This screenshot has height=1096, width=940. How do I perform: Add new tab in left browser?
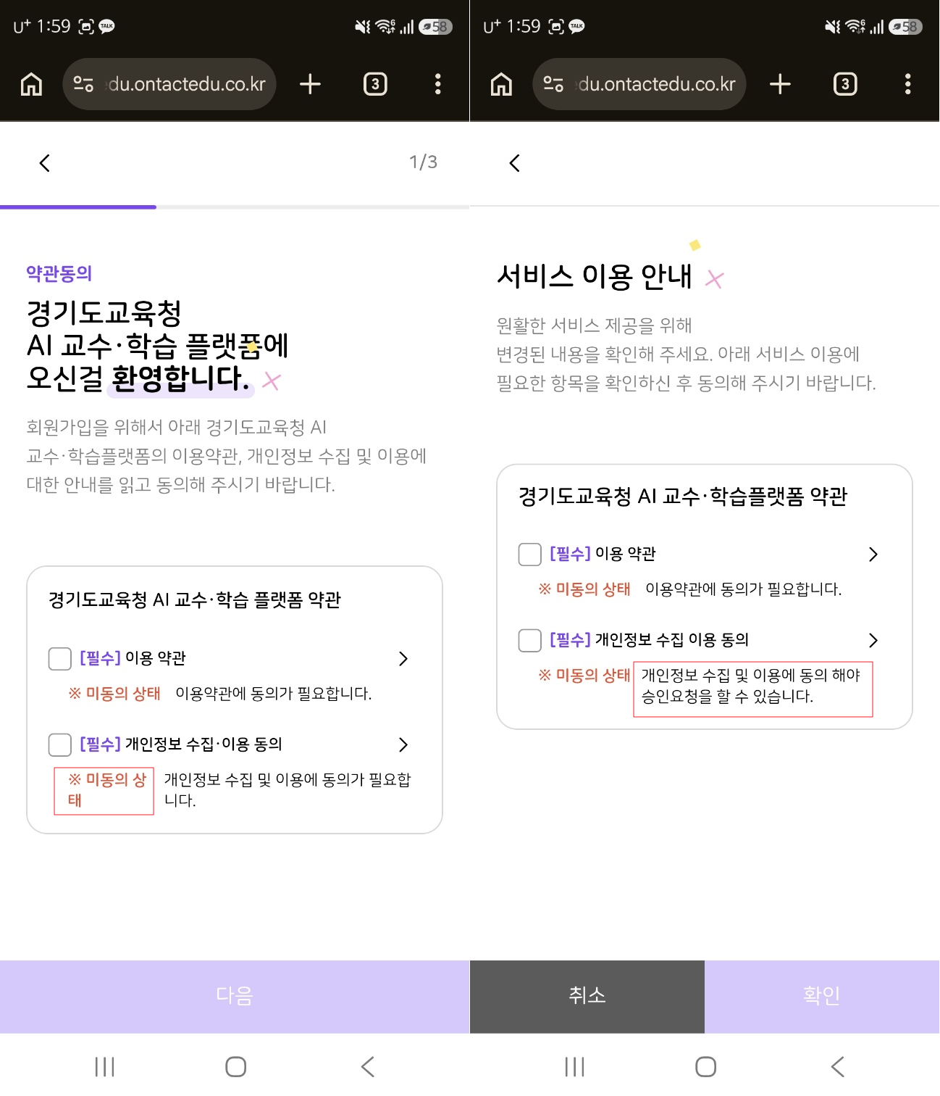point(310,84)
